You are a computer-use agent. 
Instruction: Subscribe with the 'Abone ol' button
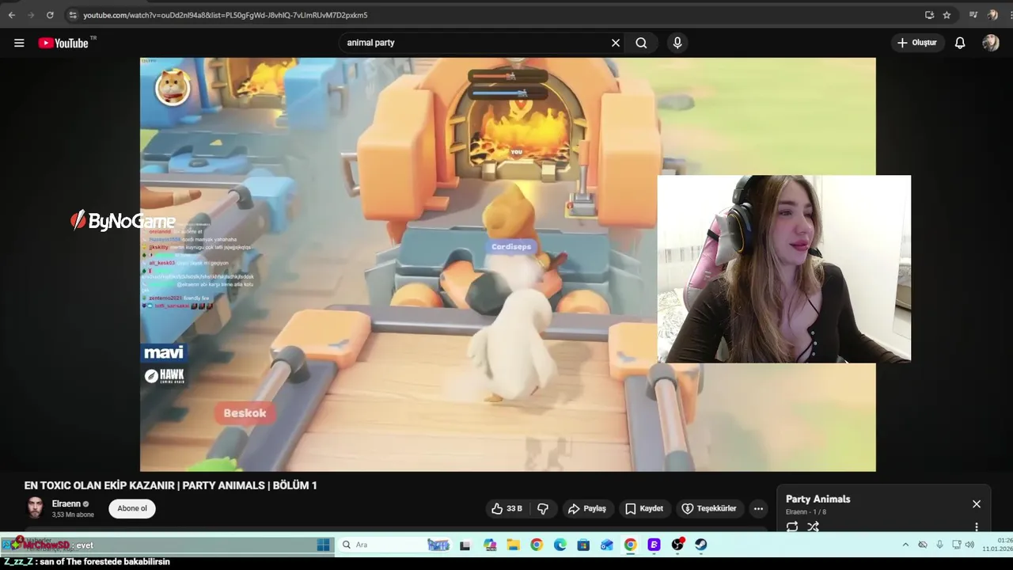[132, 508]
